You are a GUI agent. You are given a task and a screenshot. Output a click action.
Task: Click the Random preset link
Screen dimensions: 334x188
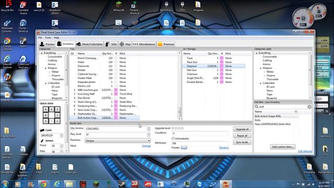(x=224, y=147)
